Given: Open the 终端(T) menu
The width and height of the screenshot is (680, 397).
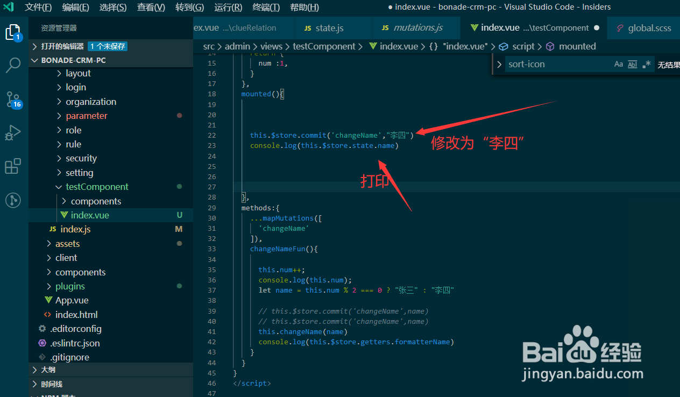Looking at the screenshot, I should [x=266, y=7].
